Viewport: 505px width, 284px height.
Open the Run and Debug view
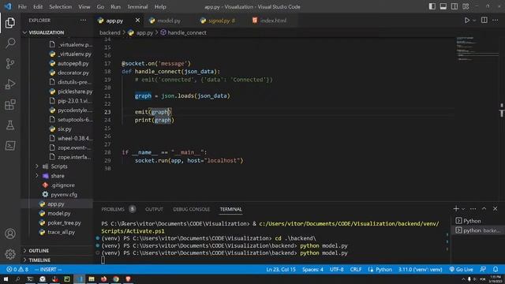pyautogui.click(x=10, y=84)
